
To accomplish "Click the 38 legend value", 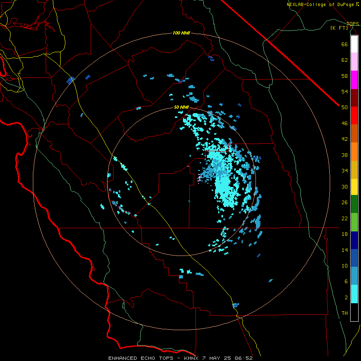I will (345, 155).
